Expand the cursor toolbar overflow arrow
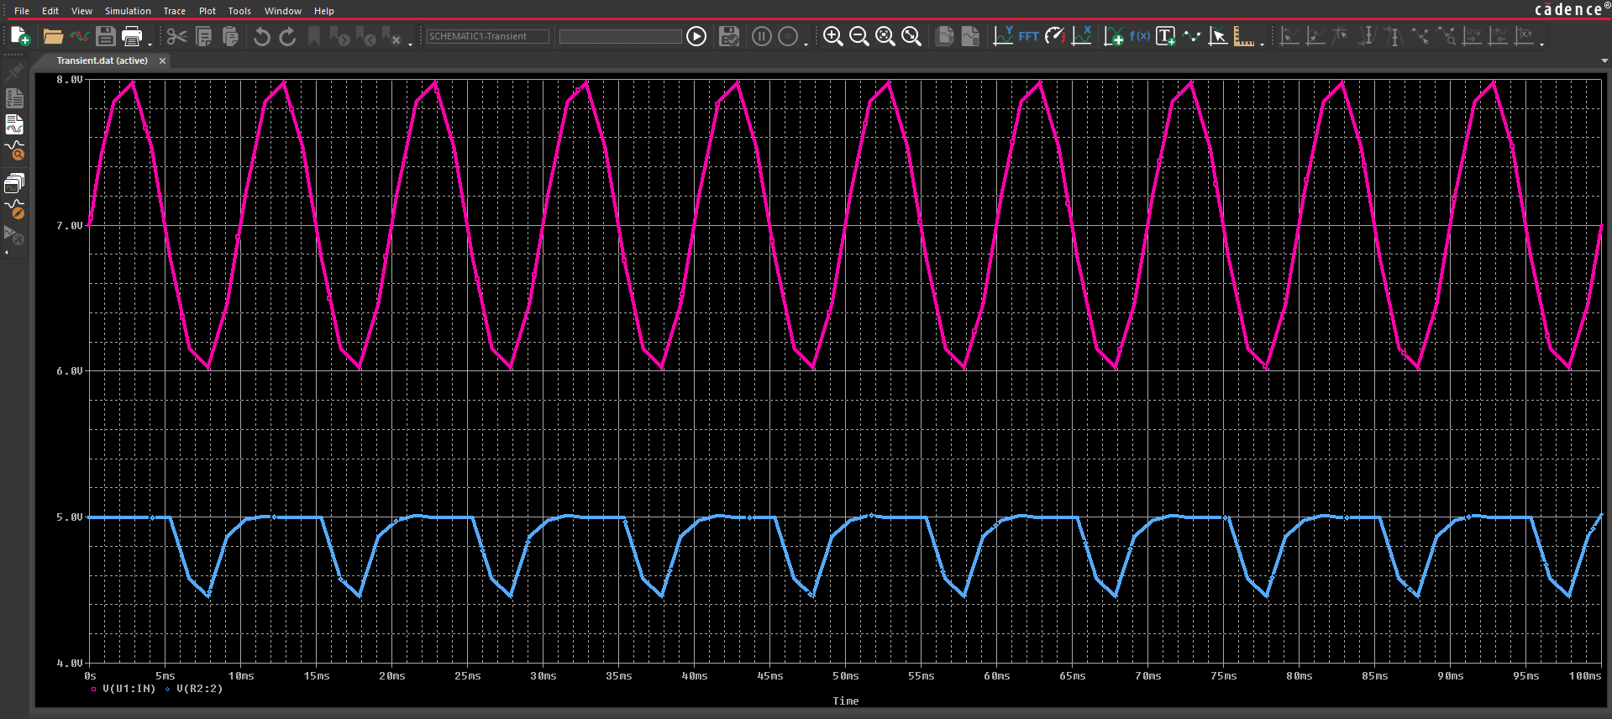The width and height of the screenshot is (1612, 719). (1541, 44)
